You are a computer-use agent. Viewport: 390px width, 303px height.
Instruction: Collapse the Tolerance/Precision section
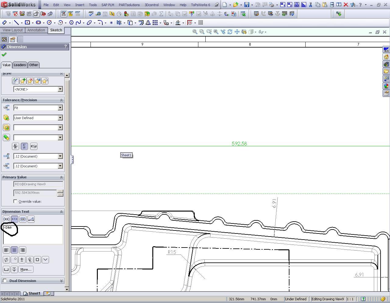pyautogui.click(x=61, y=100)
